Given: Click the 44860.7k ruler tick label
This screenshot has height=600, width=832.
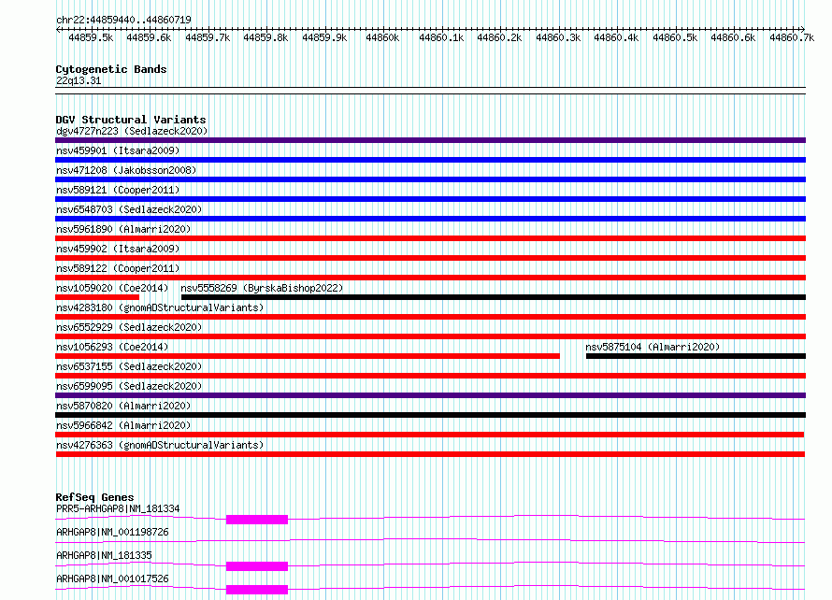Looking at the screenshot, I should (792, 37).
